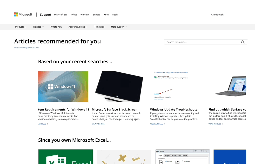Click the landscape orientation icon in Page Setup
Viewport: 255px width, 164px height.
(178, 162)
